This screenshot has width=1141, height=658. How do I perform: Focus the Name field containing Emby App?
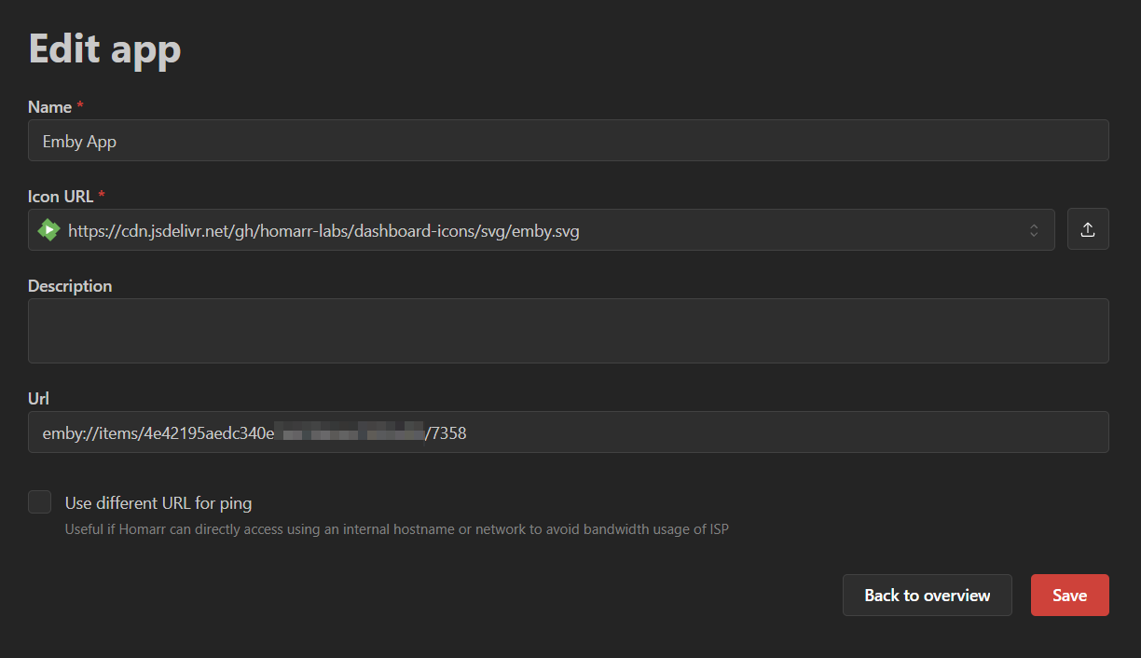tap(569, 141)
